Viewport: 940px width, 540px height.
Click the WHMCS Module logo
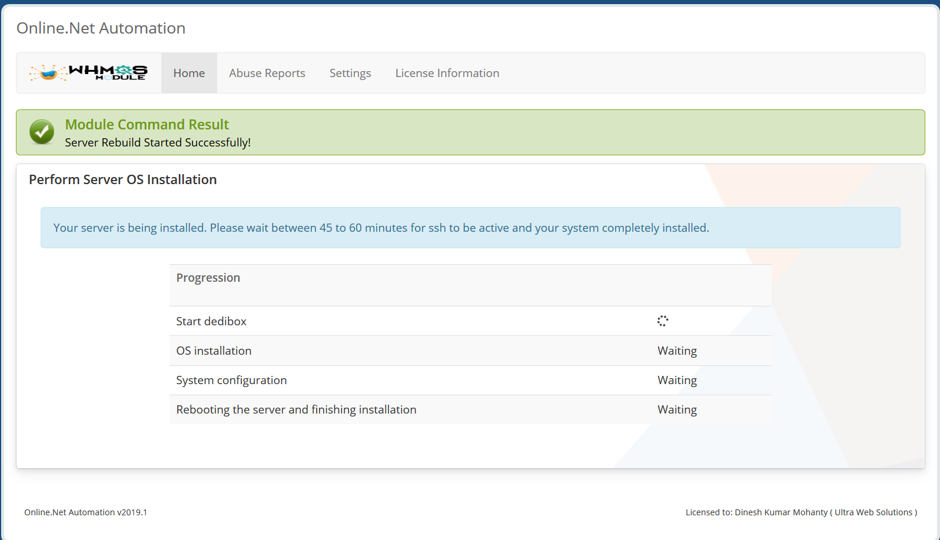click(x=88, y=73)
